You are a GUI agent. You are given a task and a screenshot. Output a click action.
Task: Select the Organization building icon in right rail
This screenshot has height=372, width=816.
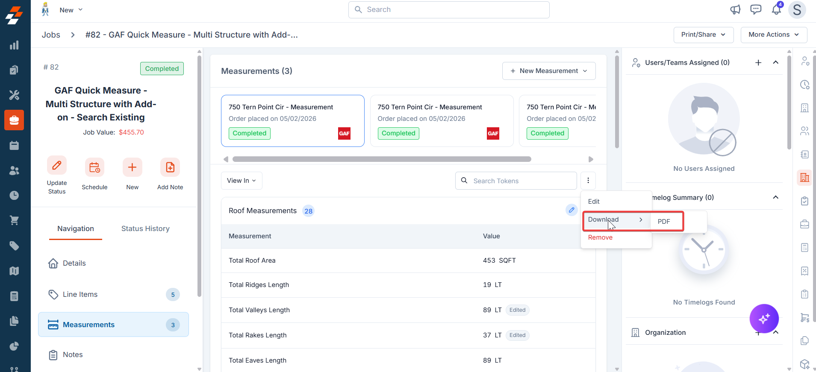point(804,177)
